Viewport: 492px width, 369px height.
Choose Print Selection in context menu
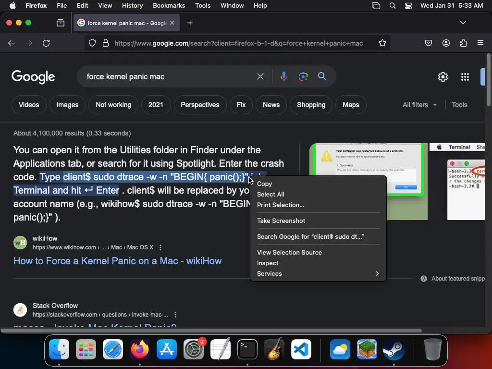pos(318,205)
